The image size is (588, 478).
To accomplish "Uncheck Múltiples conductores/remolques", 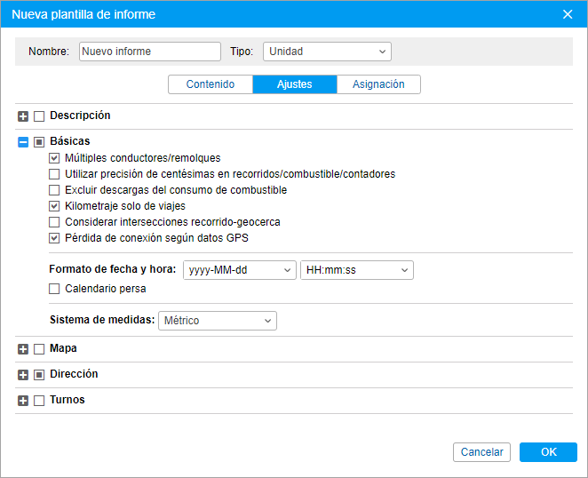I will pyautogui.click(x=54, y=158).
